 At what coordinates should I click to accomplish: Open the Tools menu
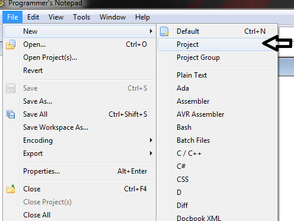(x=81, y=17)
